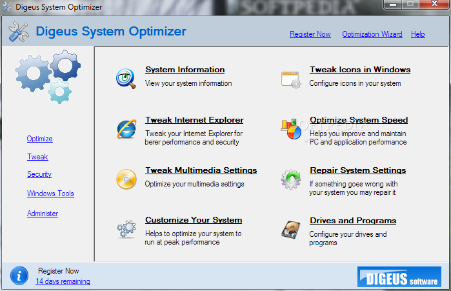Select the Optimize sidebar category
The height and width of the screenshot is (291, 451).
point(40,139)
